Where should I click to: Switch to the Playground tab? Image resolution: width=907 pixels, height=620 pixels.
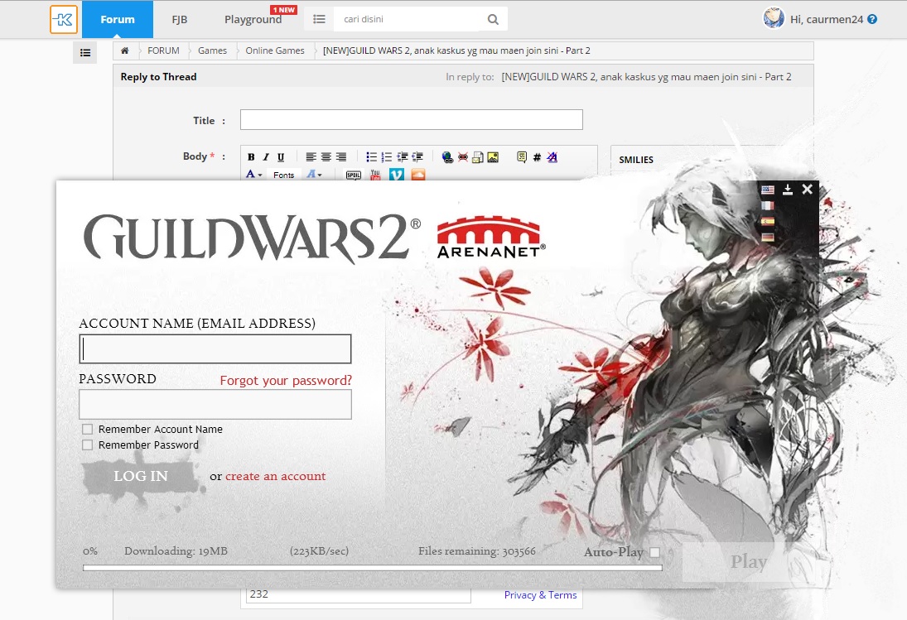pyautogui.click(x=253, y=19)
